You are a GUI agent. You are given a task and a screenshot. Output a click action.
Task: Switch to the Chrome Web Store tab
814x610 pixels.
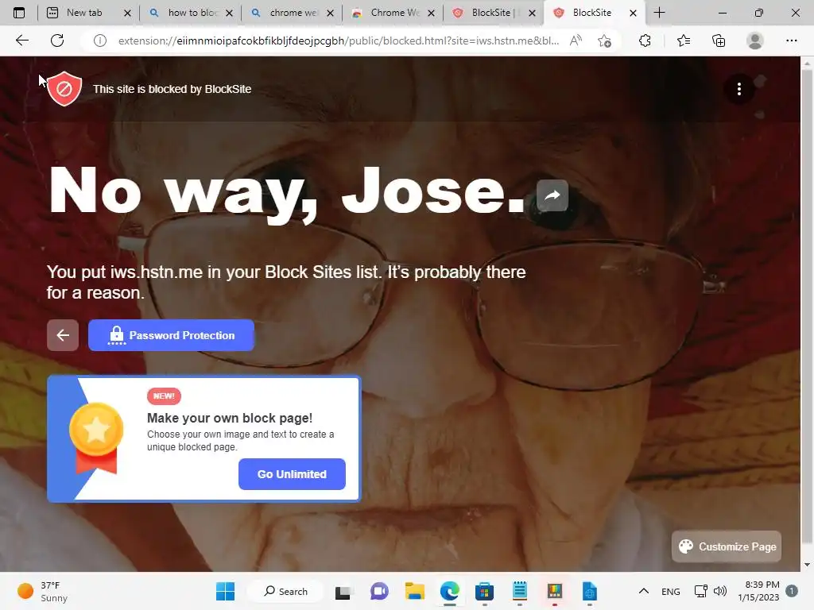coord(394,13)
